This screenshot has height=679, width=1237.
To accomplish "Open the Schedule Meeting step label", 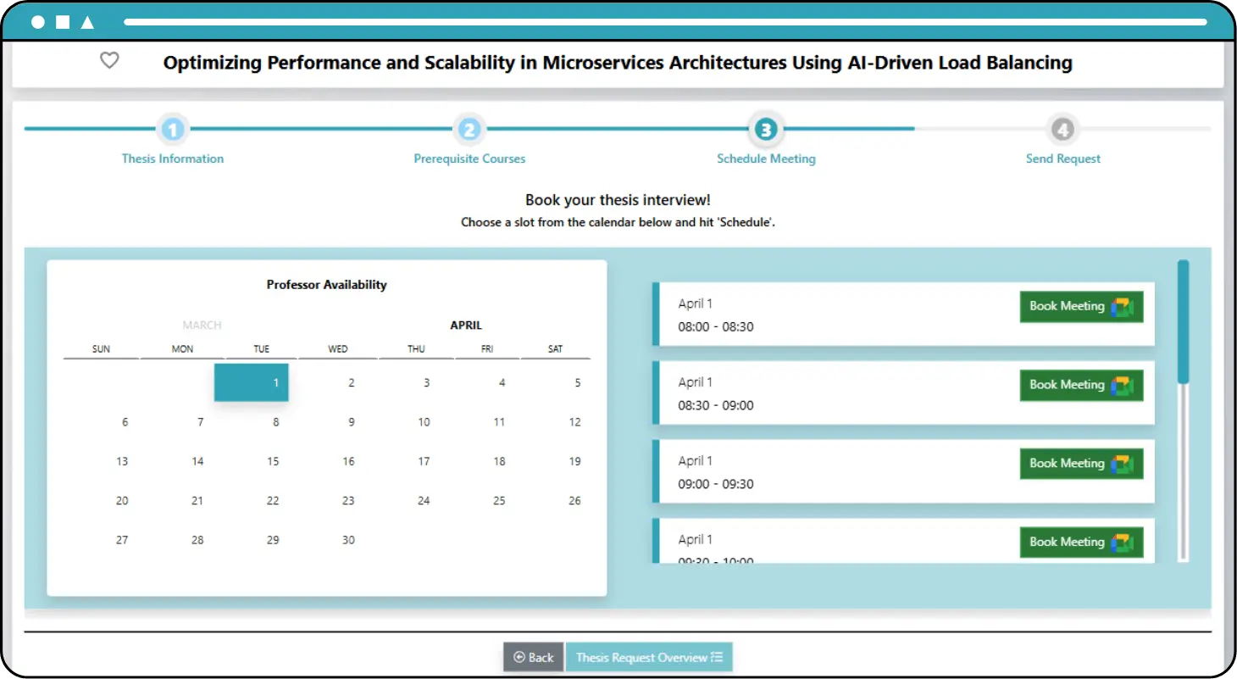I will [x=766, y=159].
